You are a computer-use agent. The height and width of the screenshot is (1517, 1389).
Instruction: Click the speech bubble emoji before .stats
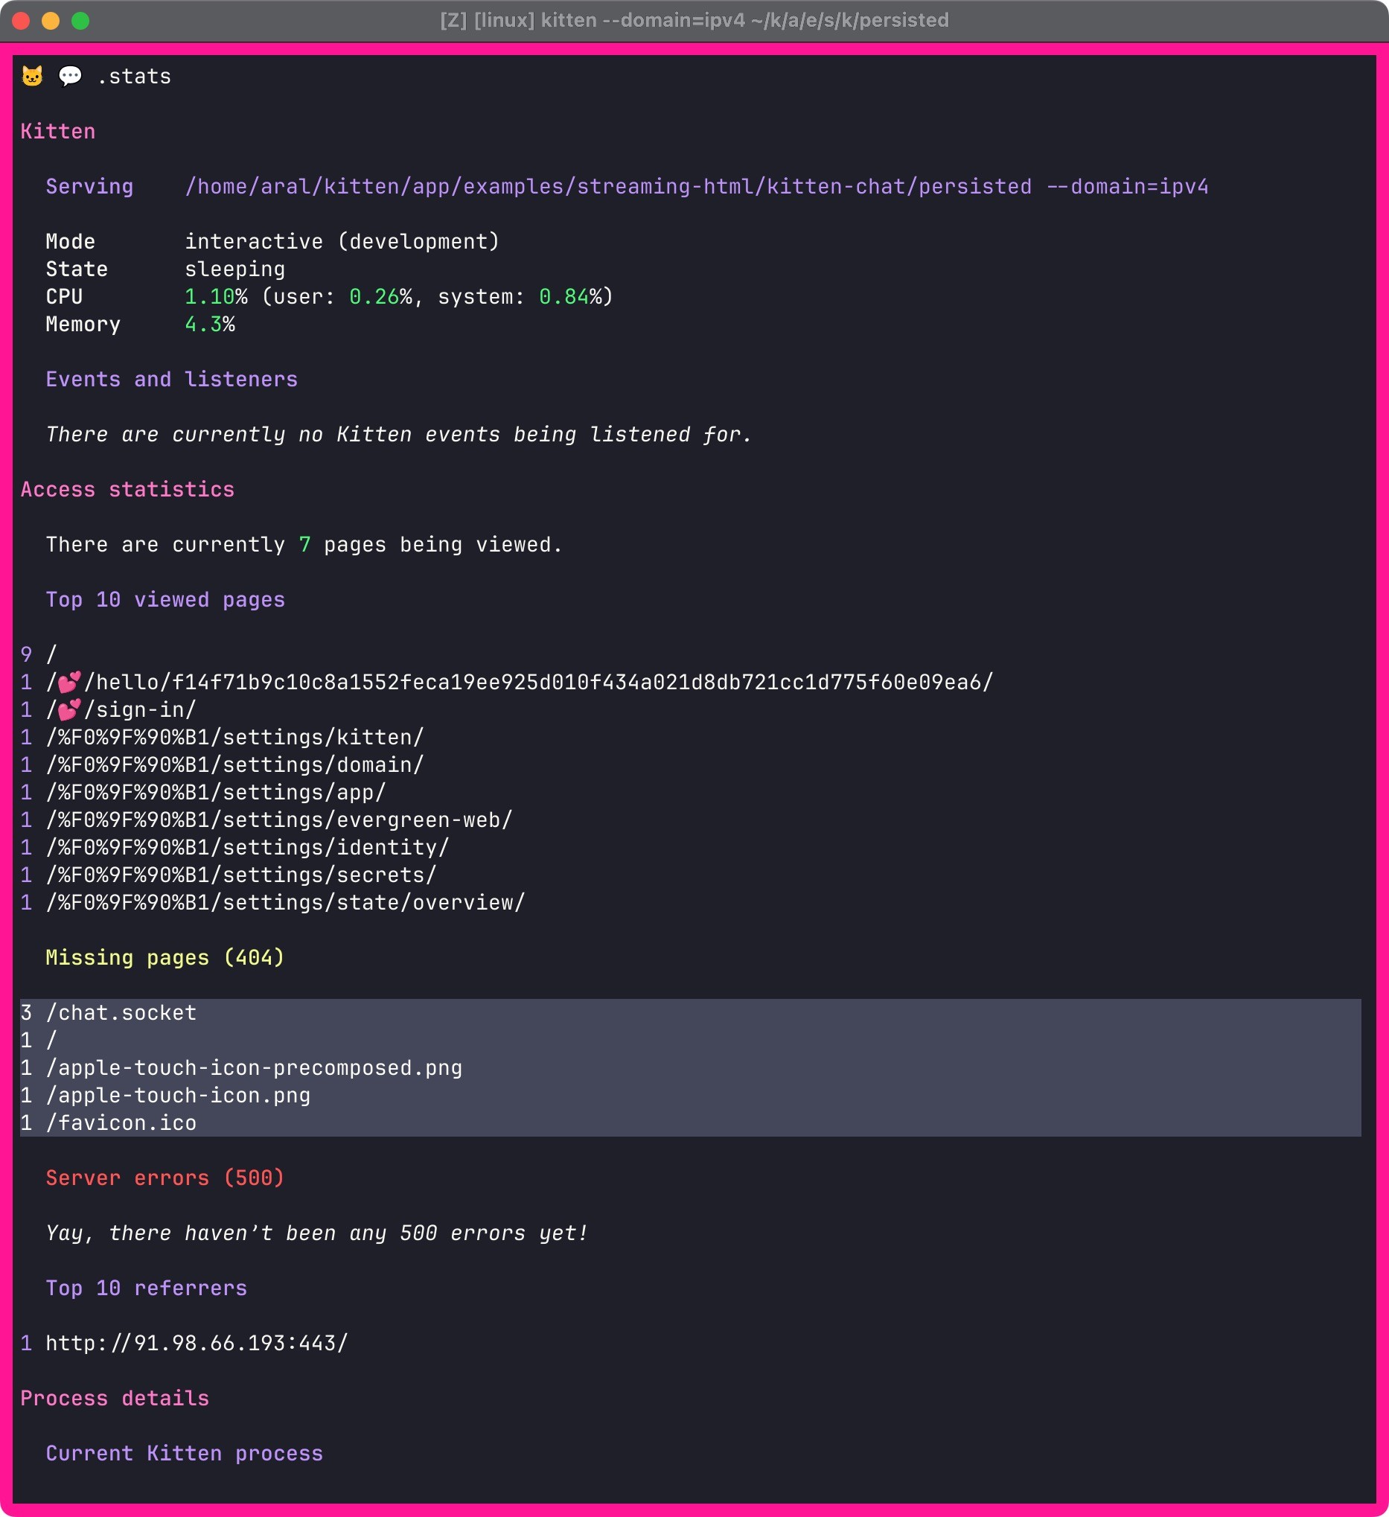[x=70, y=76]
